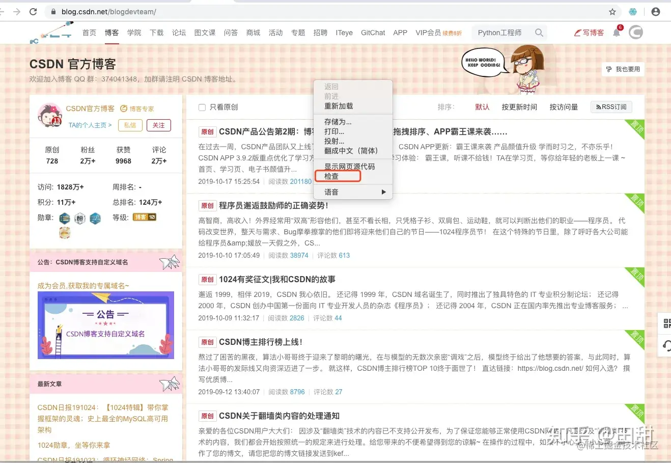Click the 博客专家 badge icon
The image size is (671, 463).
124,108
